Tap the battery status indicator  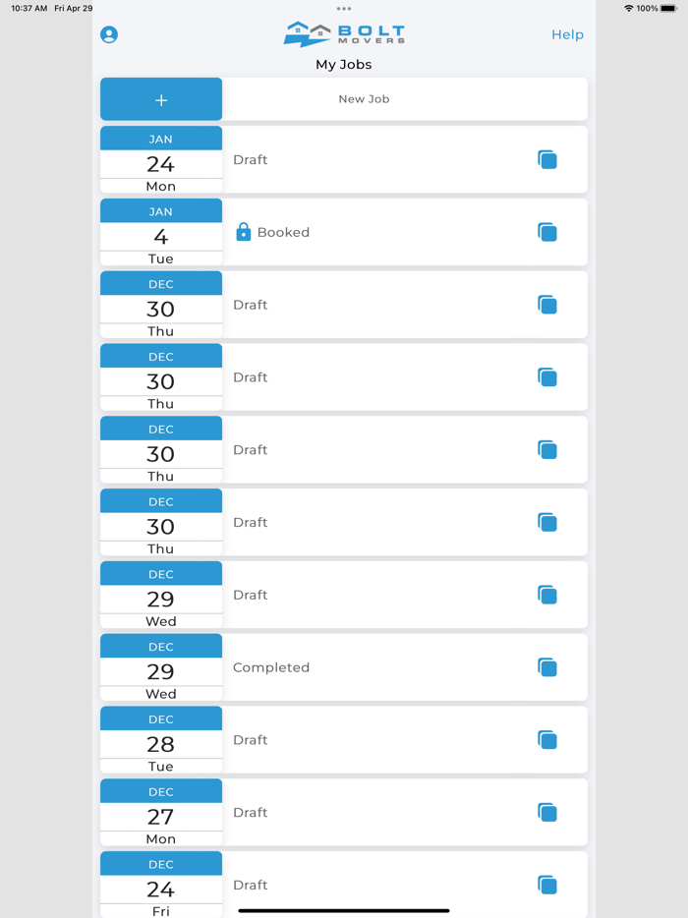coord(668,9)
